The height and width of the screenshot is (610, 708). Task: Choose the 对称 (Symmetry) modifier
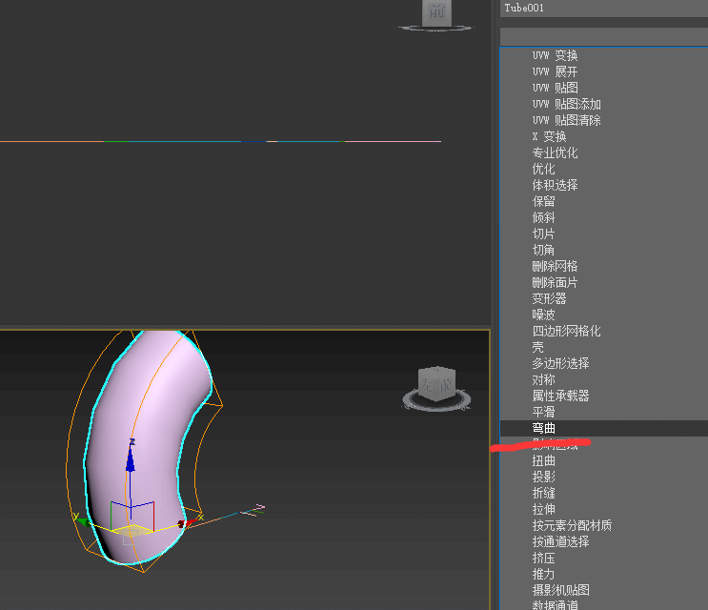[544, 379]
